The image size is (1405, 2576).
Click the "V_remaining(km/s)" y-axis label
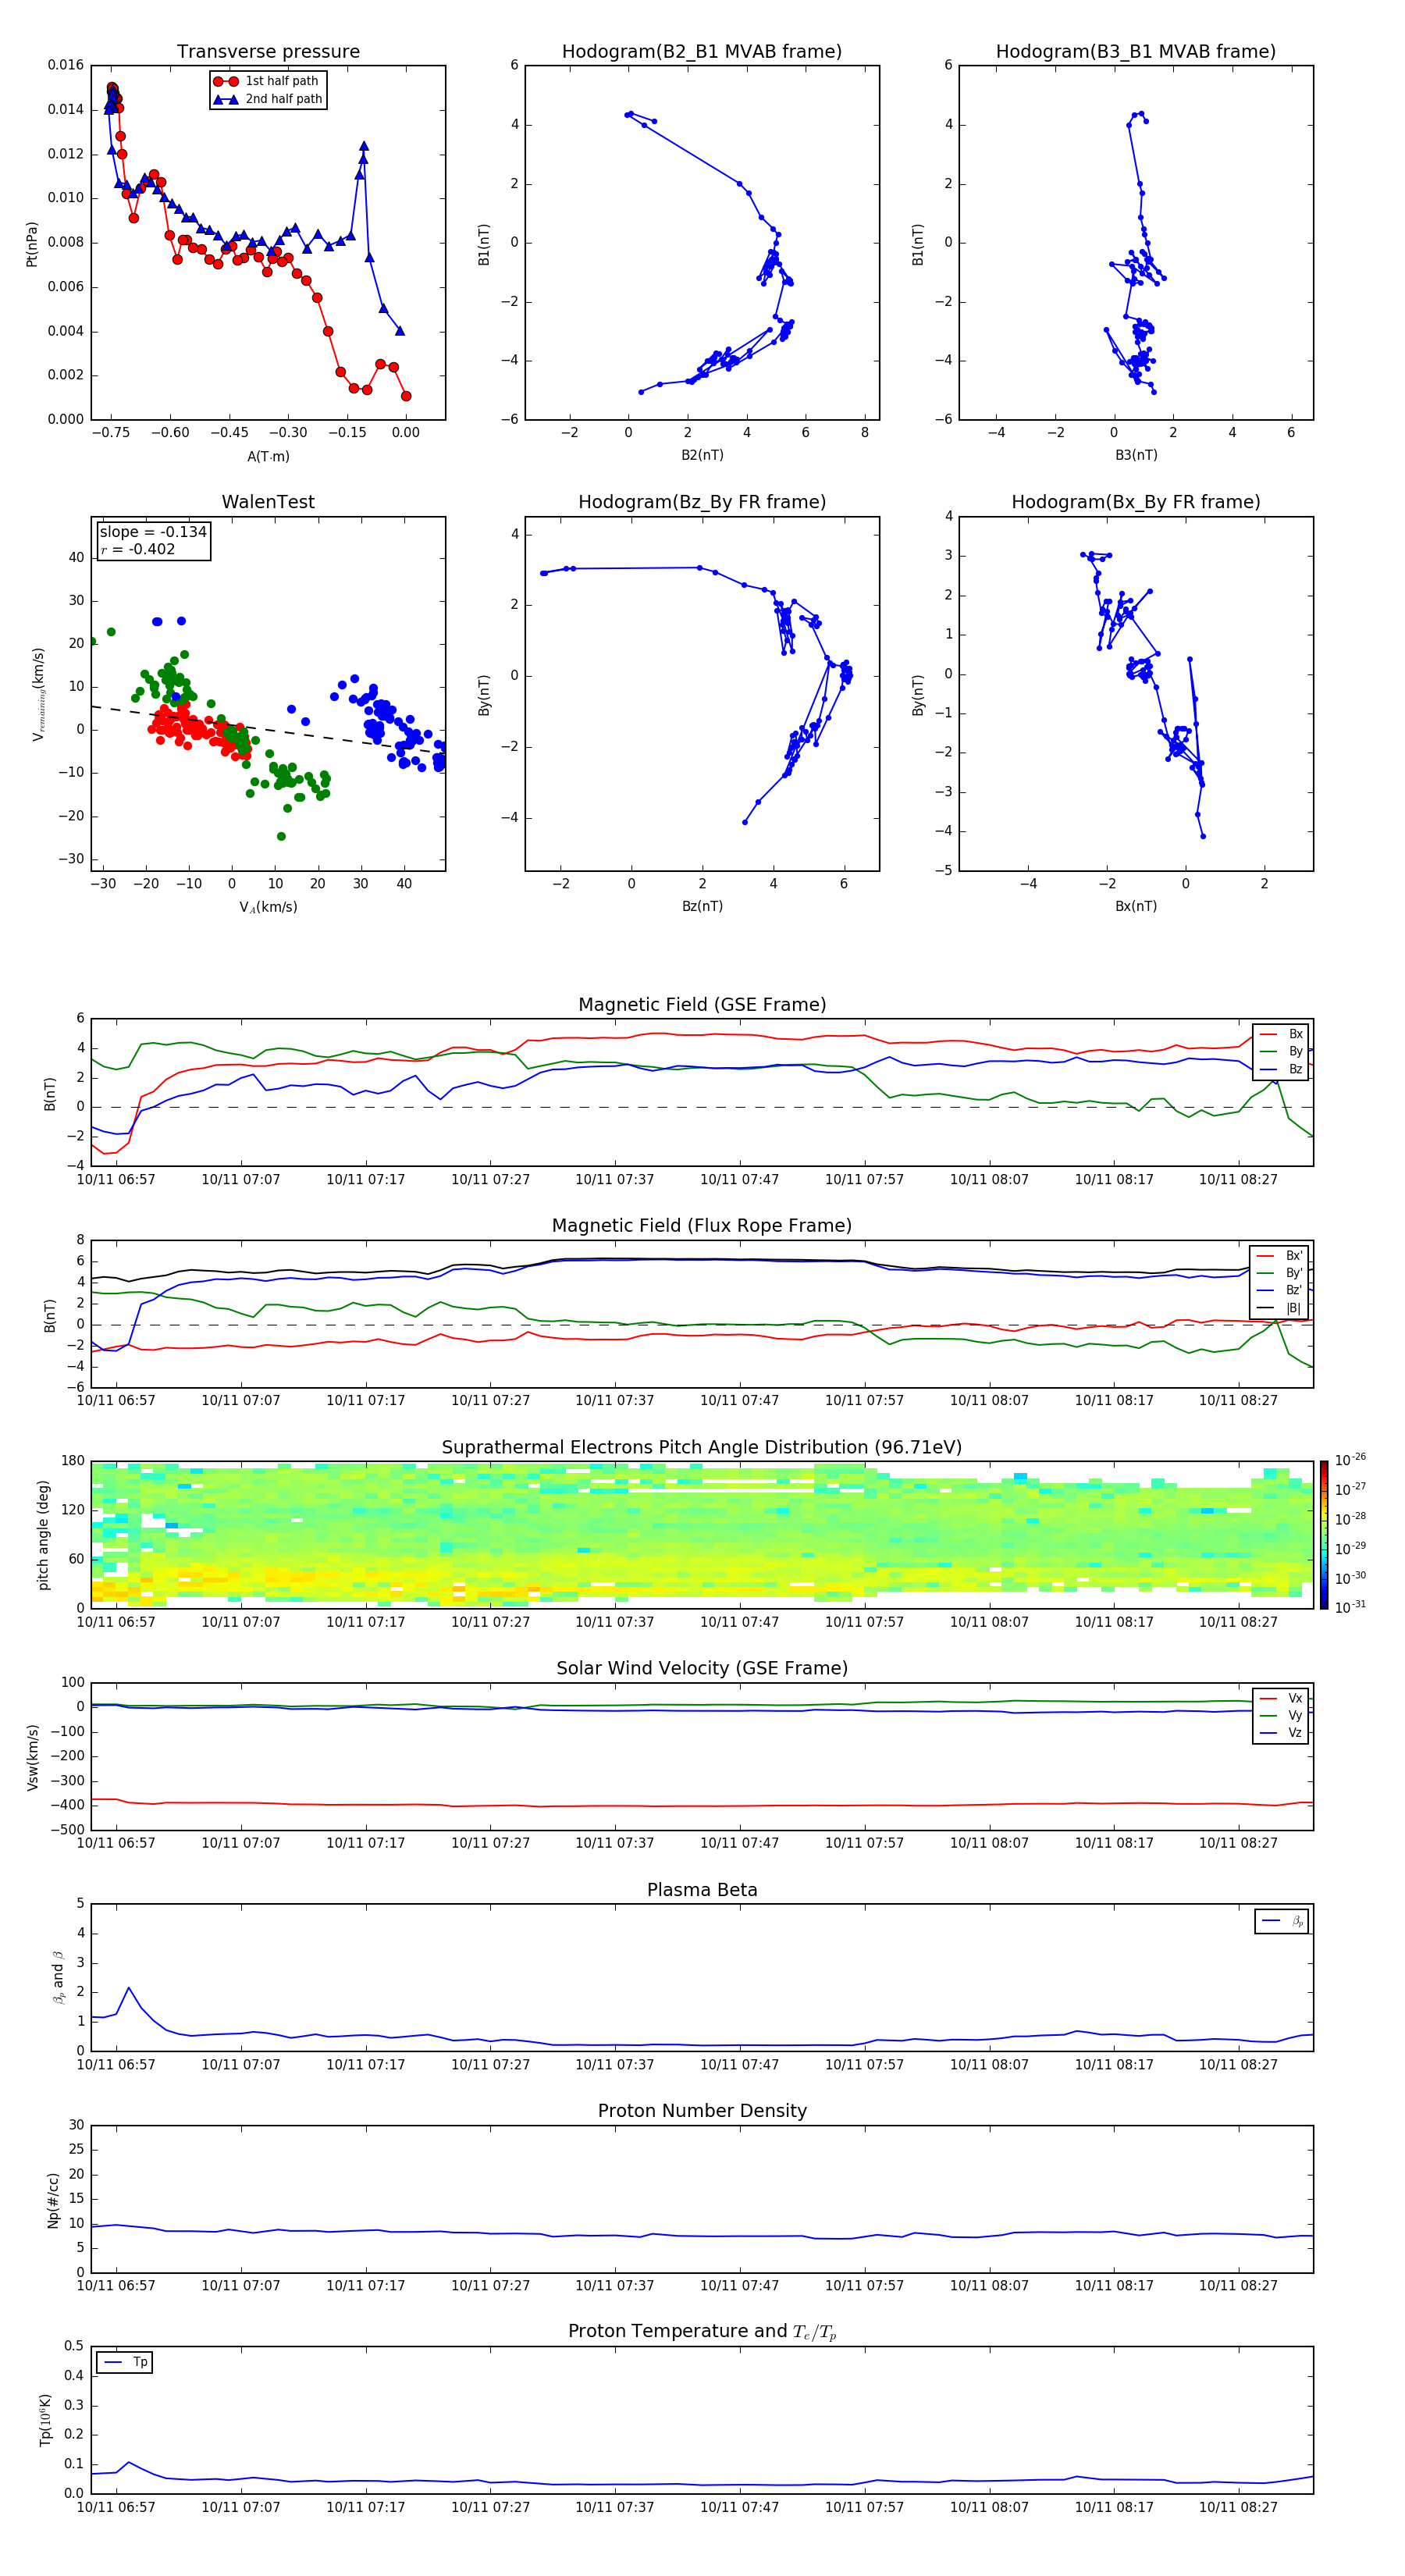coord(38,694)
